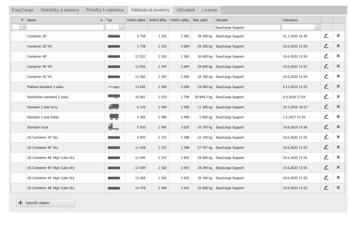Open the Typ filter dropdown
351x225 pixels.
click(x=122, y=26)
